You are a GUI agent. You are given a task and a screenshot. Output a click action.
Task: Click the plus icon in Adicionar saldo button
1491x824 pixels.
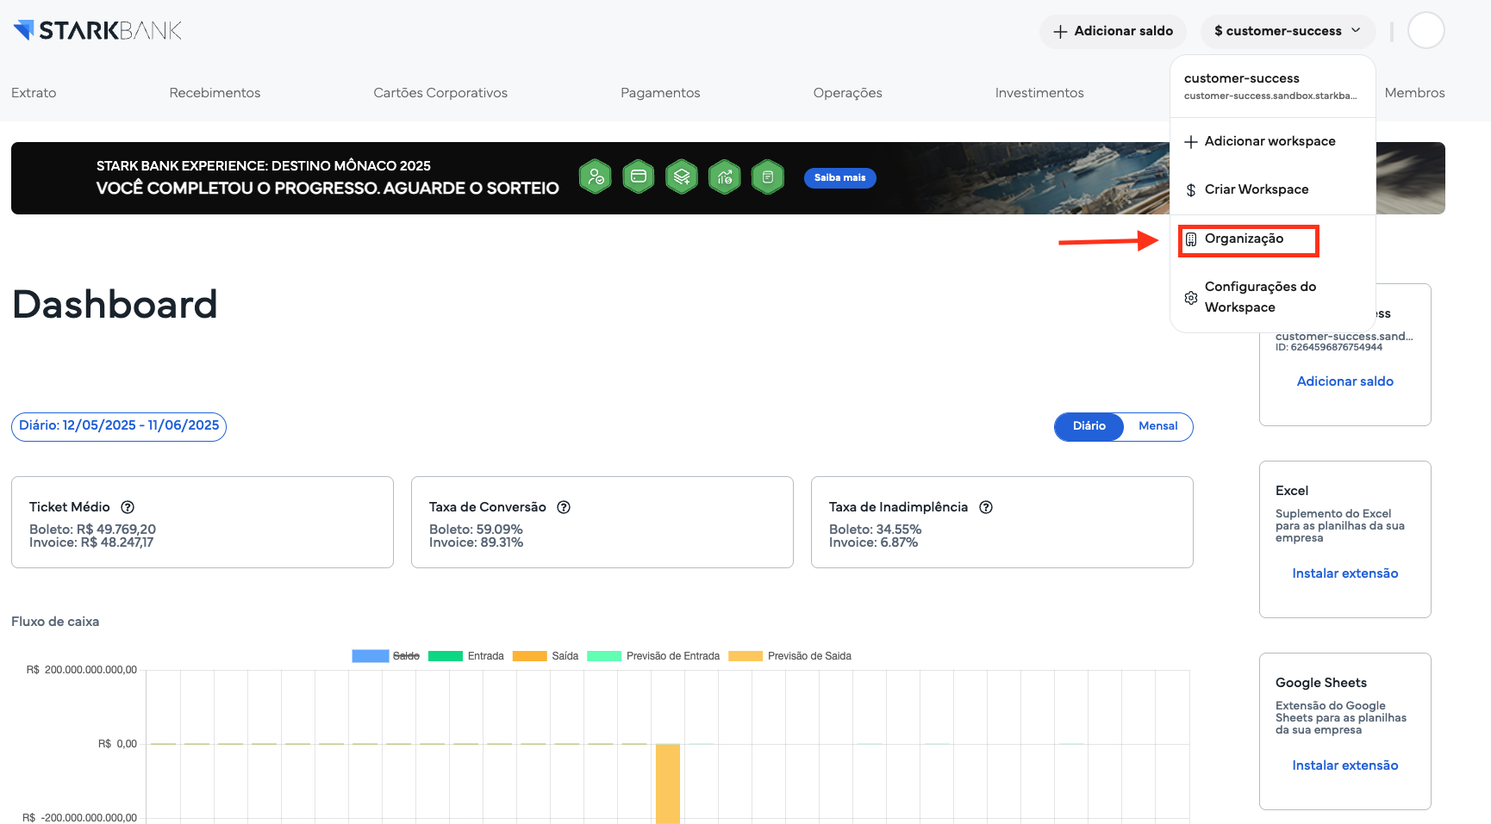pos(1060,32)
